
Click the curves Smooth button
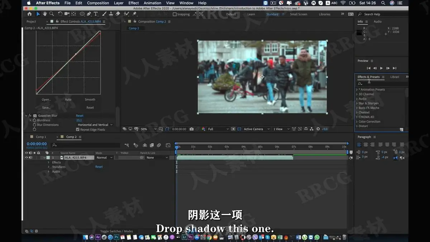coord(90,100)
